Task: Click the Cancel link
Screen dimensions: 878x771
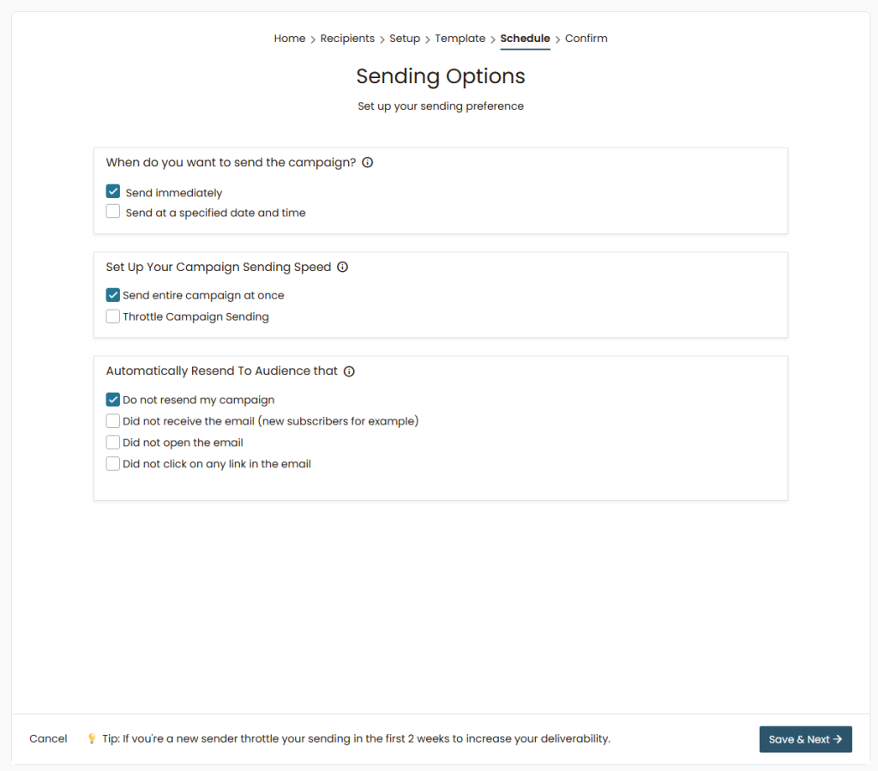Action: click(x=48, y=739)
